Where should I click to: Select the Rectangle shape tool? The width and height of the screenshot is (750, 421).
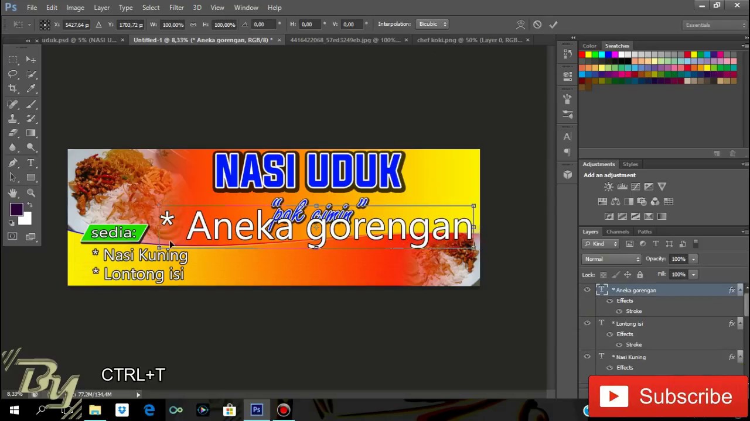pos(31,178)
